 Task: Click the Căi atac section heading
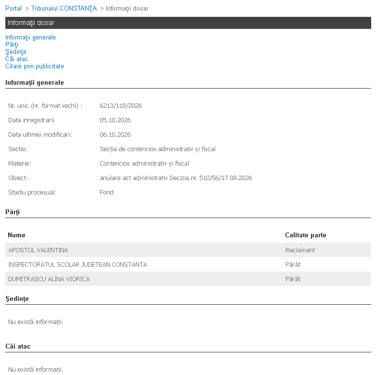click(x=18, y=346)
